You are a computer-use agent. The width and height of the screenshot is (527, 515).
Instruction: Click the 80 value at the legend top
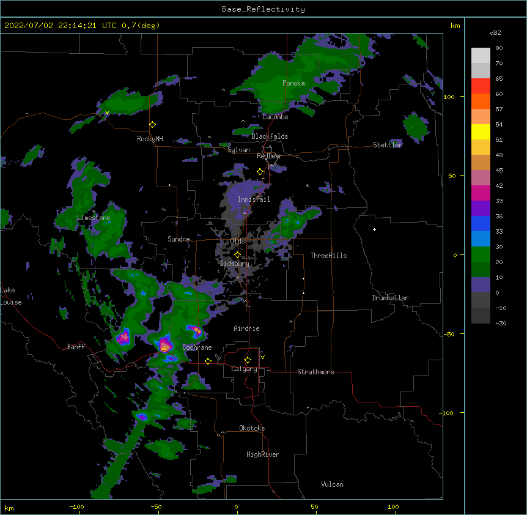pos(499,48)
